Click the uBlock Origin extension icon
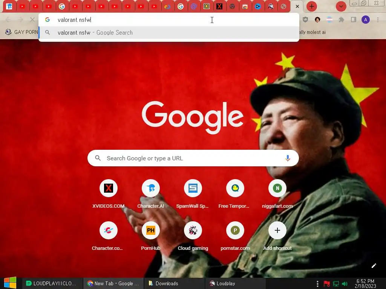The height and width of the screenshot is (289, 386). 305,20
